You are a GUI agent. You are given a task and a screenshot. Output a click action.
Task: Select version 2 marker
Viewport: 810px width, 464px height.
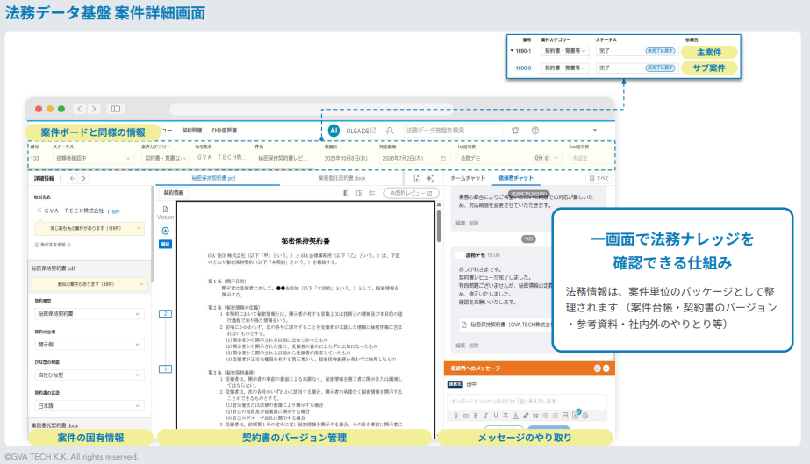165,314
